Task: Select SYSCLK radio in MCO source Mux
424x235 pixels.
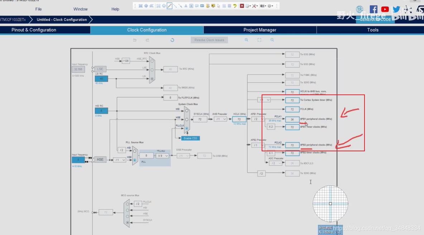Action: tap(127, 222)
